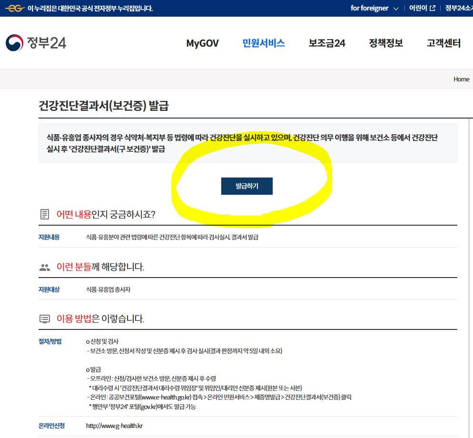The height and width of the screenshot is (438, 473).
Task: Click the 정부24 logo
Action: (36, 43)
